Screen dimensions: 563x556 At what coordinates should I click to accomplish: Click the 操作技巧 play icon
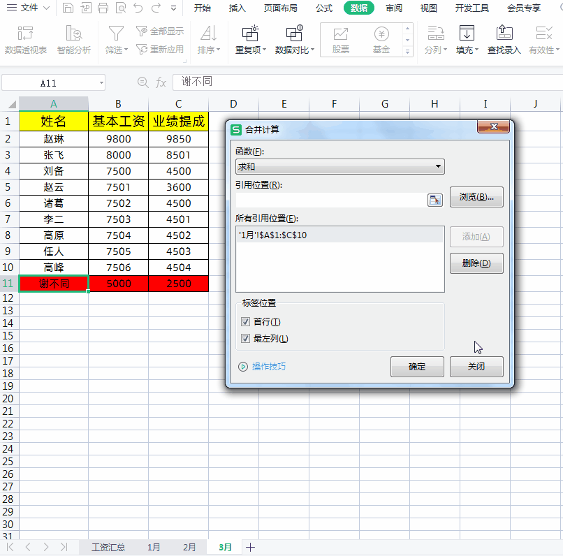(x=243, y=367)
